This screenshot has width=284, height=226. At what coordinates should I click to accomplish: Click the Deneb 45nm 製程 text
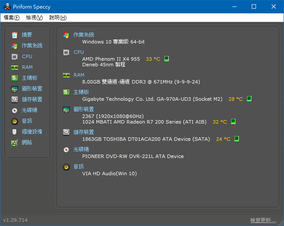pos(104,65)
